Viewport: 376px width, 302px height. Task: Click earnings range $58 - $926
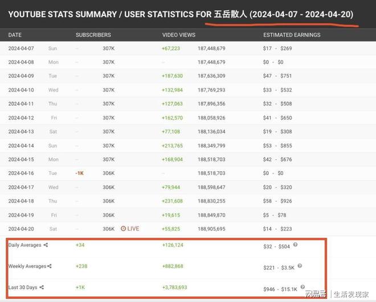click(277, 201)
